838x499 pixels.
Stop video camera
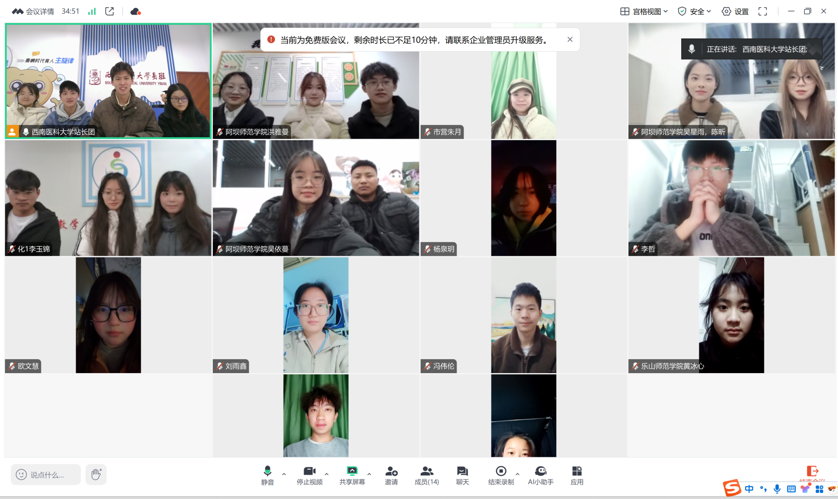pyautogui.click(x=309, y=475)
